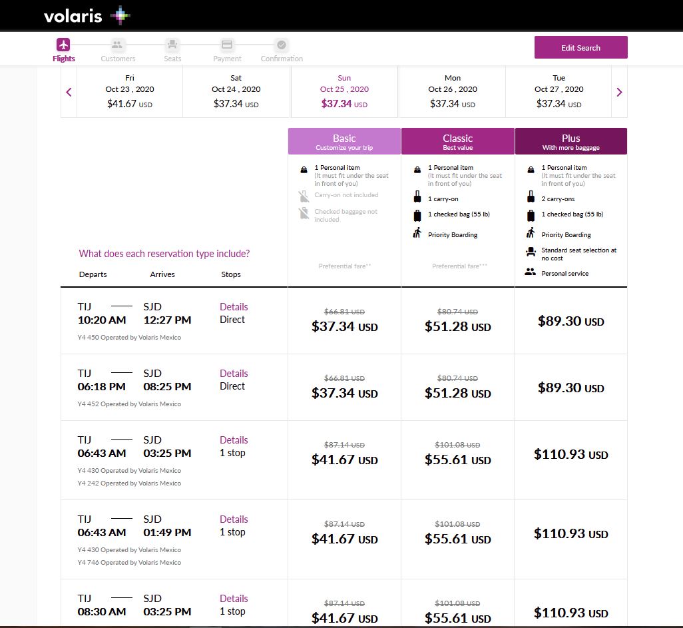Click the right arrow to view later dates
This screenshot has width=683, height=628.
pos(619,92)
